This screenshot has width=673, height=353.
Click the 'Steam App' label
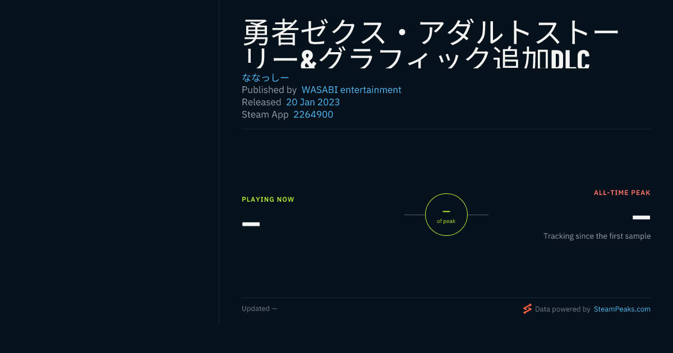[265, 114]
